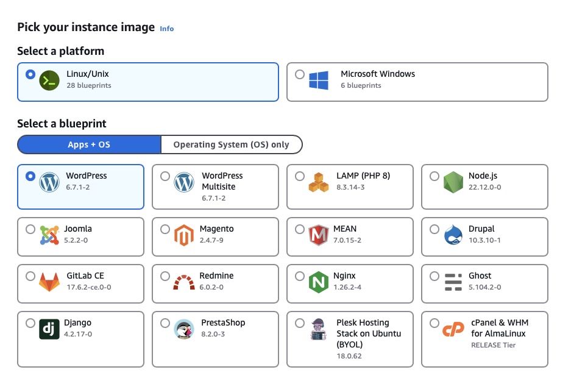Click the PrestaShop puffin icon
The height and width of the screenshot is (381, 585).
point(184,329)
